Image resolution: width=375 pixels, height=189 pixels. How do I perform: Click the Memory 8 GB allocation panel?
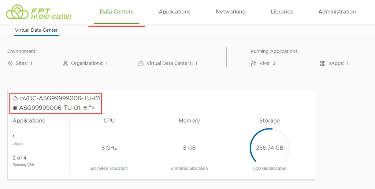[189, 148]
